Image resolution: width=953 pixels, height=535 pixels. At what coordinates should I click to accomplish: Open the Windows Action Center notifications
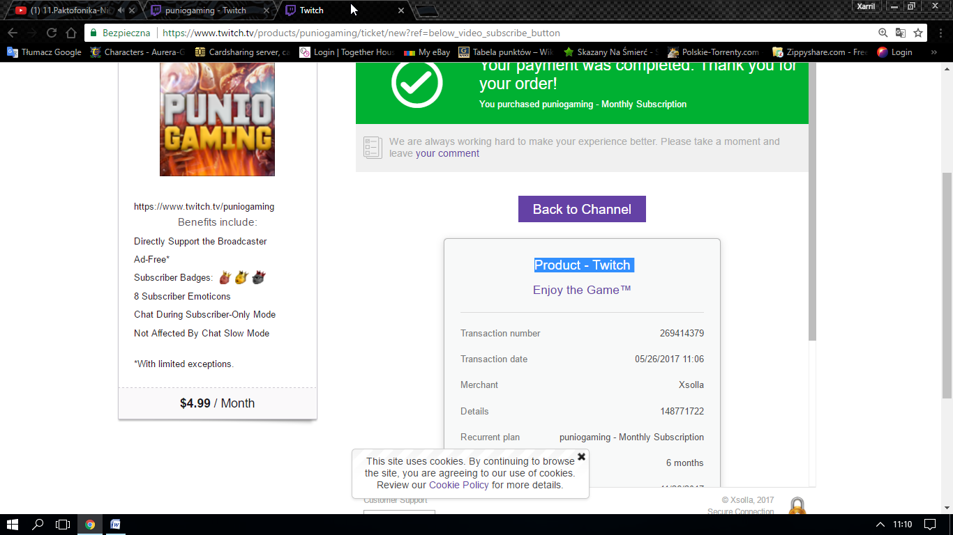pyautogui.click(x=930, y=524)
